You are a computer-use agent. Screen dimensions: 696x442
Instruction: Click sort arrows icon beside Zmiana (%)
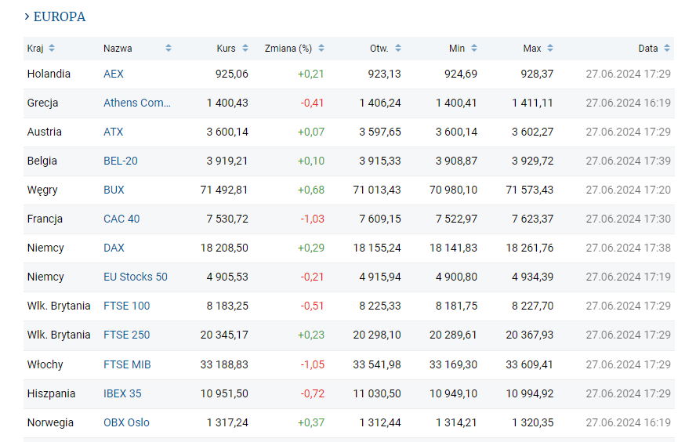coord(321,48)
